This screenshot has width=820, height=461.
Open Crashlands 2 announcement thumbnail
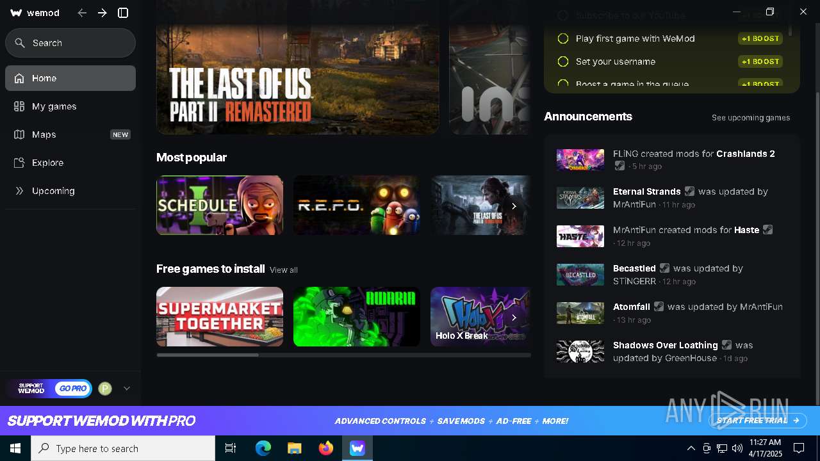pos(580,160)
